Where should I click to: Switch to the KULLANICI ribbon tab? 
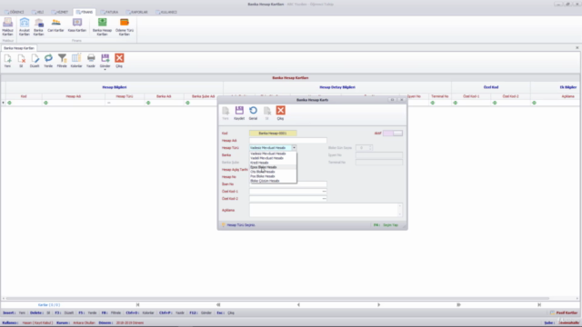[x=166, y=12]
